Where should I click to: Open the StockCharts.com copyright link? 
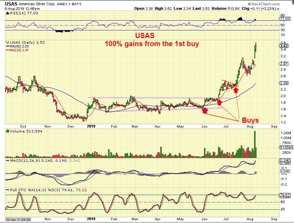(x=264, y=4)
